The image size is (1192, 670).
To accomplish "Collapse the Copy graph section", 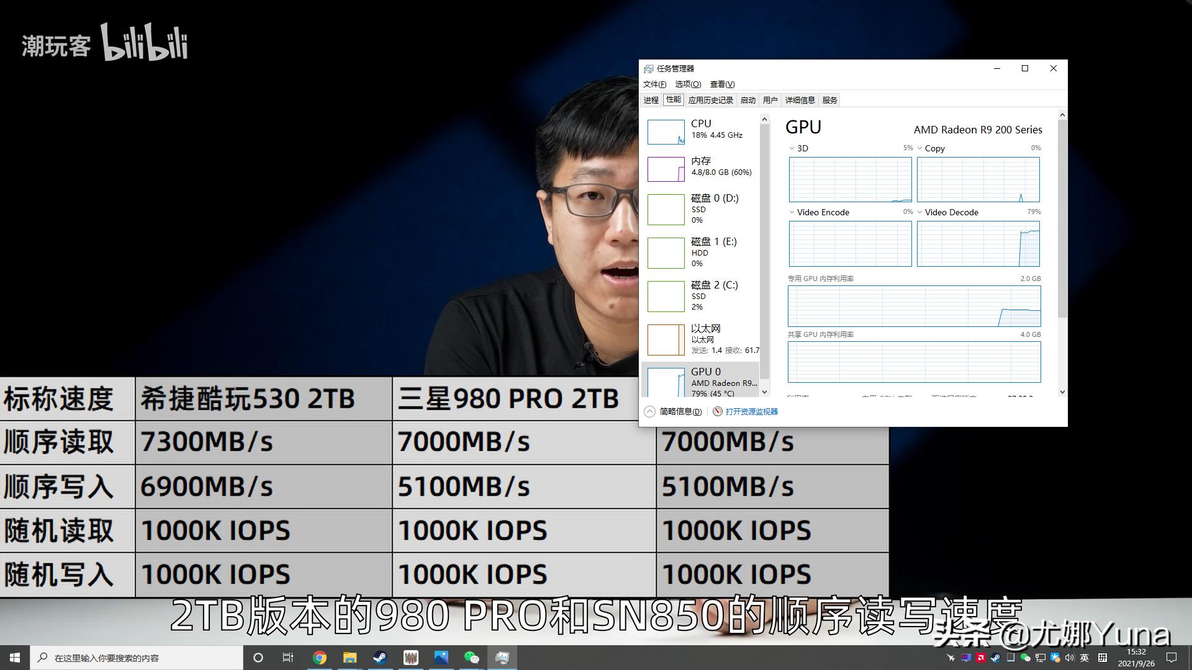I will coord(919,148).
